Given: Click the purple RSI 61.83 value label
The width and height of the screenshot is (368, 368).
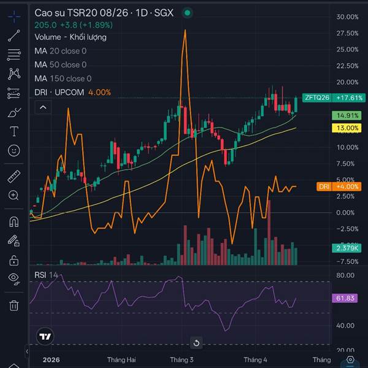Looking at the screenshot, I should point(345,298).
